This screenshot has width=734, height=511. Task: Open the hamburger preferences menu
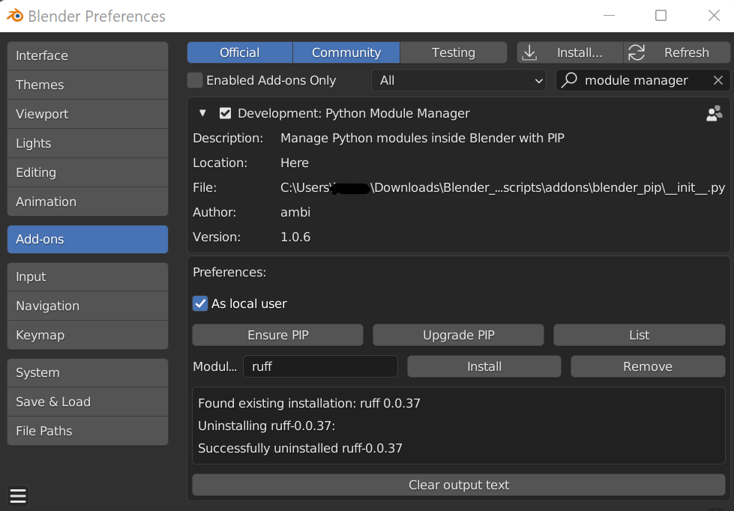tap(18, 495)
